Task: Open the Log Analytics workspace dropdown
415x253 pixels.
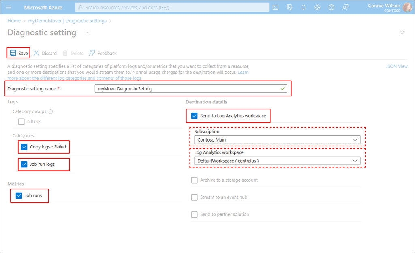Action: (x=277, y=161)
